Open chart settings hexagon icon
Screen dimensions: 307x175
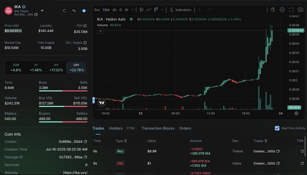pos(282,10)
